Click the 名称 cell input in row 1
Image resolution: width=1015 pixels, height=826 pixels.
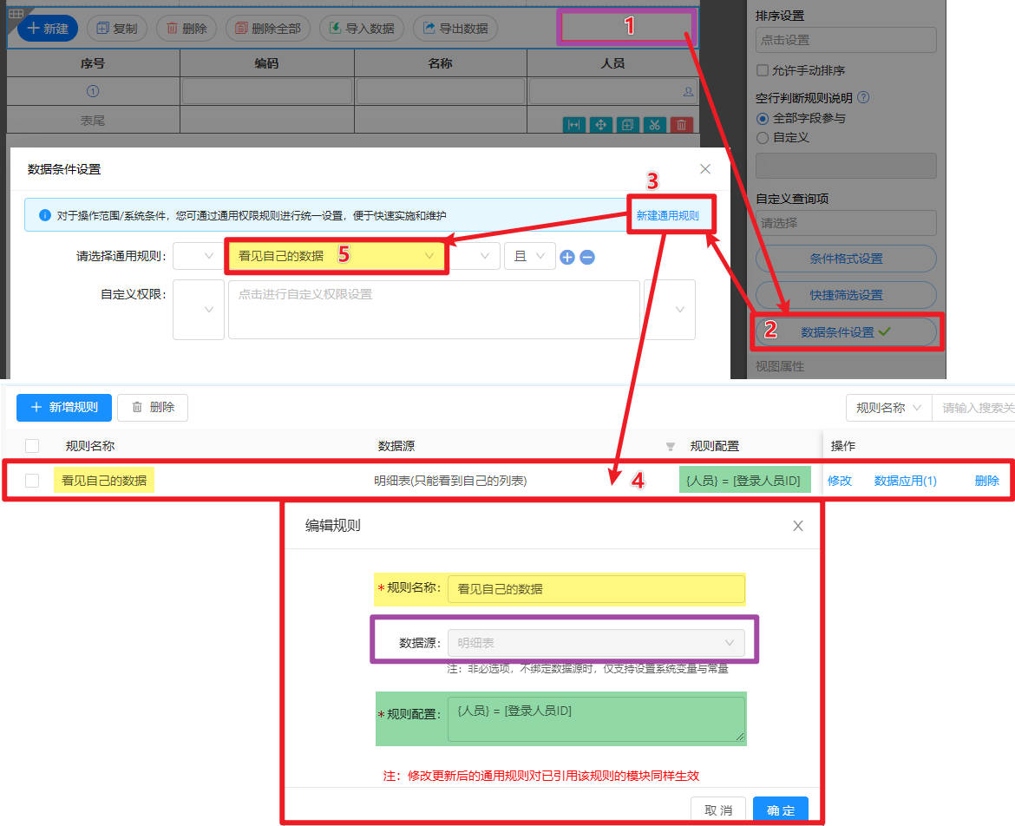click(x=440, y=91)
